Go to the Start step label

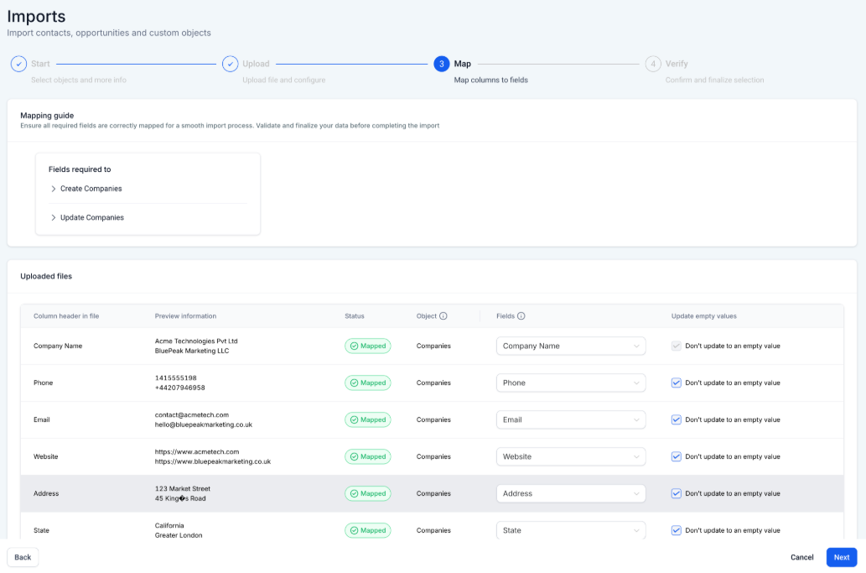(40, 64)
